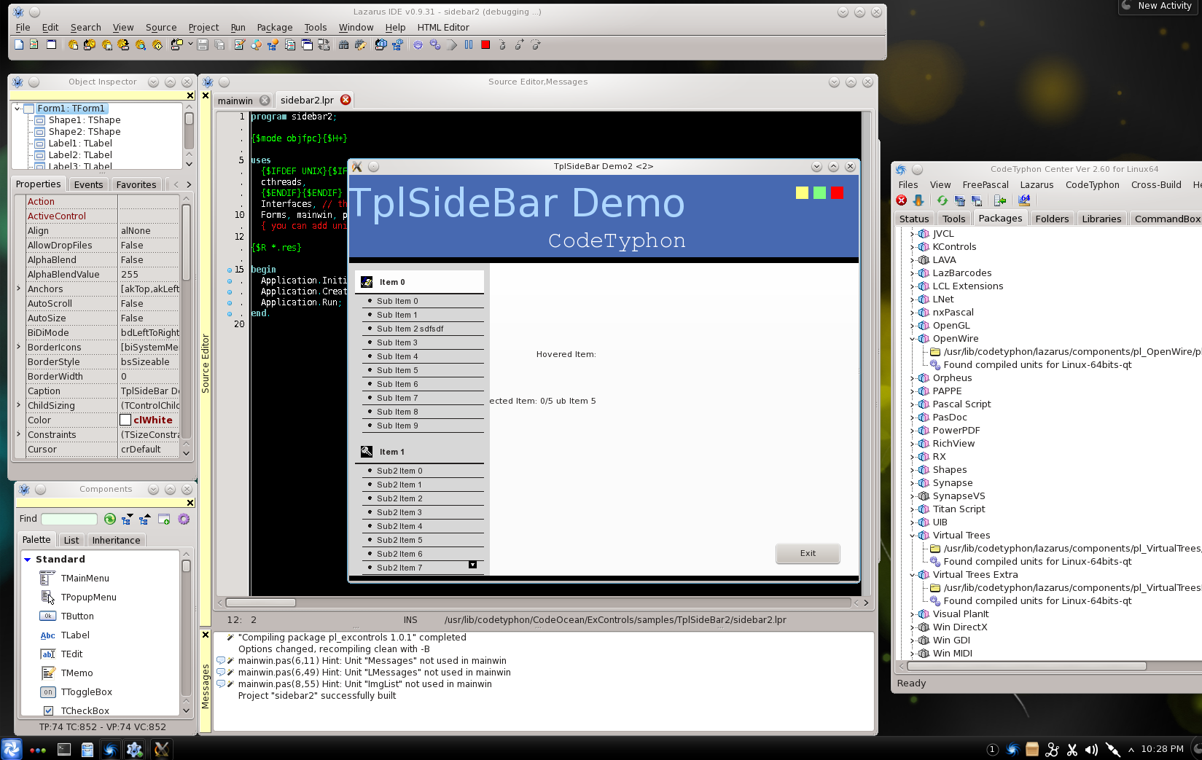Switch to Inheritance tab in Components

(116, 540)
